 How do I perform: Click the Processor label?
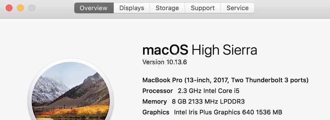coord(158,91)
